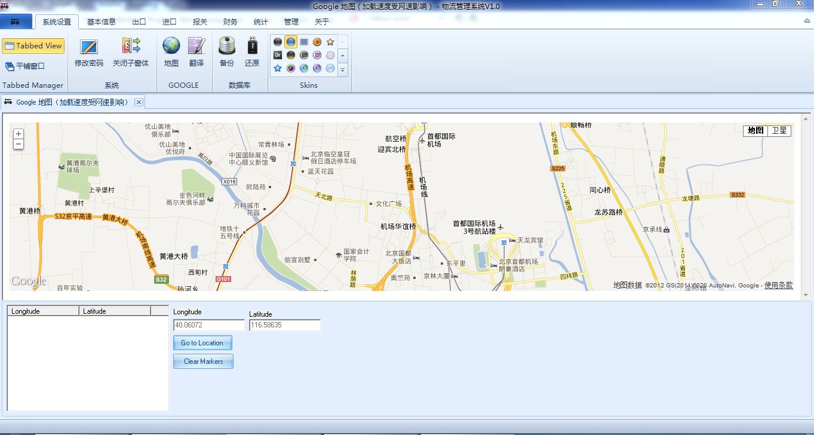Click the 备份 database backup icon
This screenshot has width=814, height=435.
pyautogui.click(x=227, y=51)
